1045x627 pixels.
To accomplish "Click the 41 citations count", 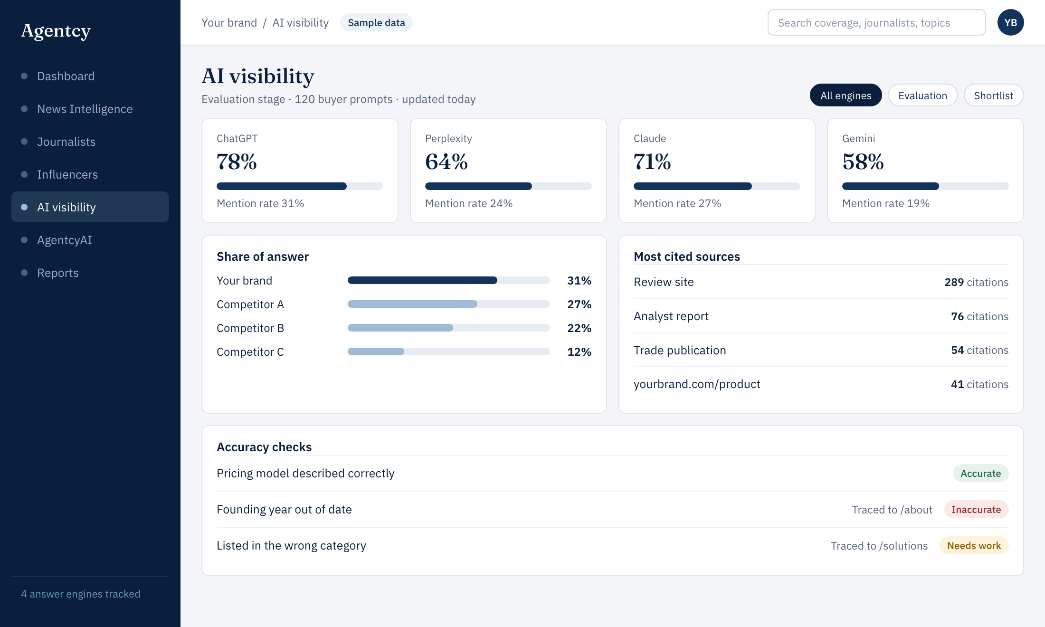I will [x=979, y=384].
